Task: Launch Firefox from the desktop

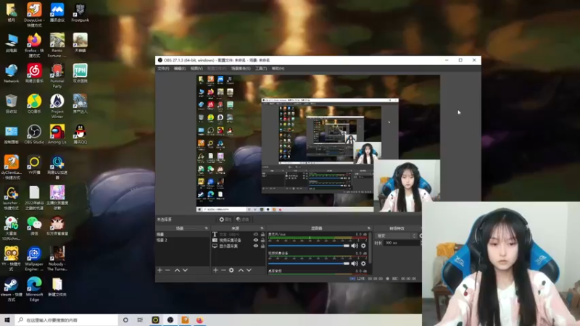Action: 34,45
